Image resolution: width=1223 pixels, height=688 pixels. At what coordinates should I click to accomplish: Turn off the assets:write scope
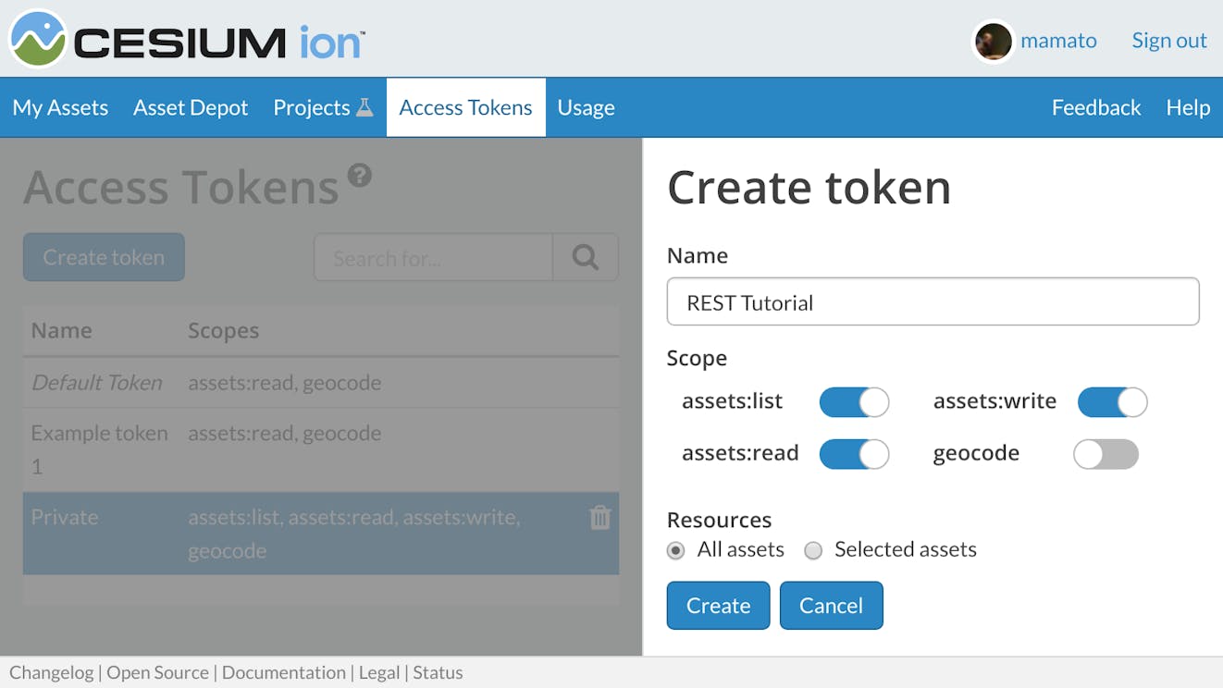coord(1112,401)
